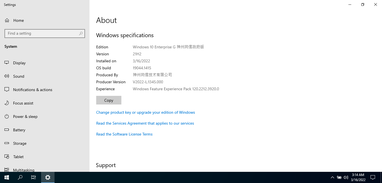Click the search magnifier in Find a setting

[81, 33]
